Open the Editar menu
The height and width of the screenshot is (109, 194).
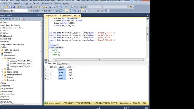pos(5,3)
